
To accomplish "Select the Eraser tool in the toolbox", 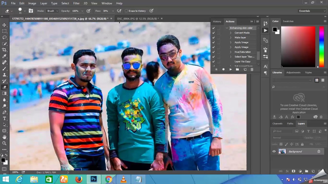I will pos(4,87).
